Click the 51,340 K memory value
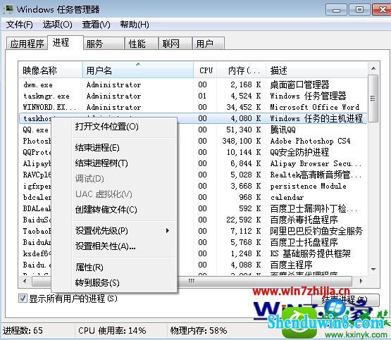 pos(243,130)
